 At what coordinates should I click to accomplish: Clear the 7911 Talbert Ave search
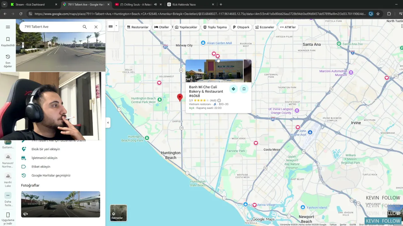pos(96,27)
